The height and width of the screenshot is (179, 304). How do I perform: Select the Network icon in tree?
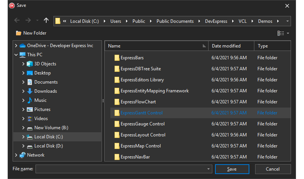[x=23, y=155]
